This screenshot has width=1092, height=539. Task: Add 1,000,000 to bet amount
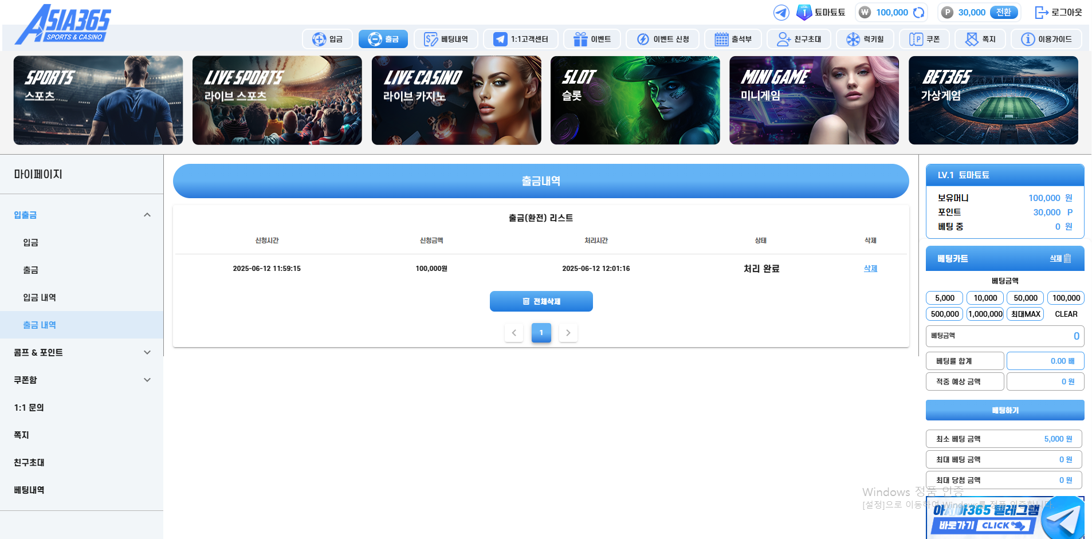coord(985,314)
